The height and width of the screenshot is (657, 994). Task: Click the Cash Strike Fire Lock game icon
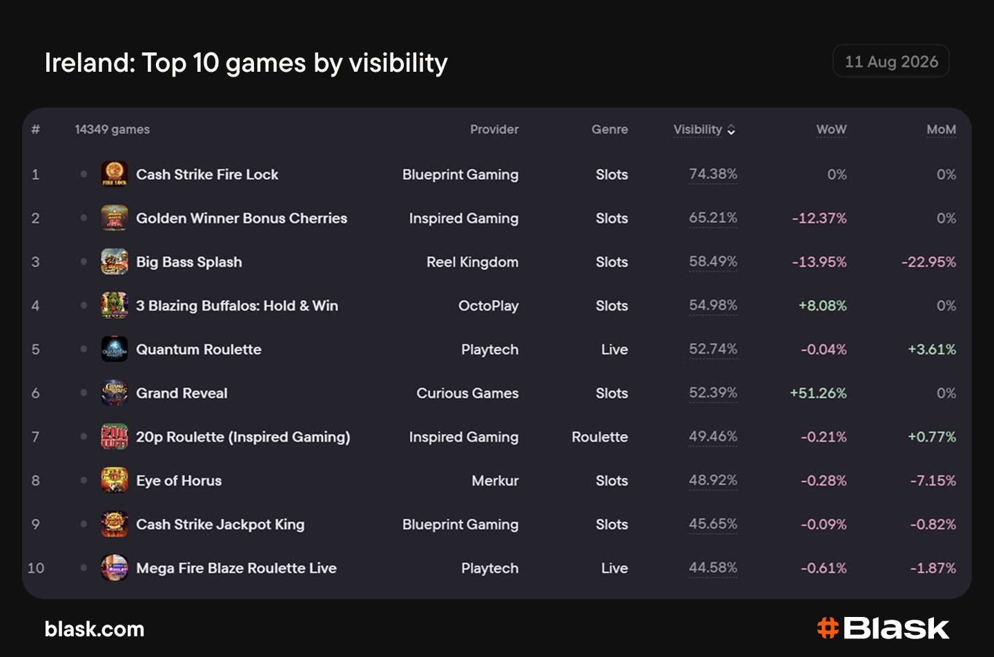coord(115,174)
